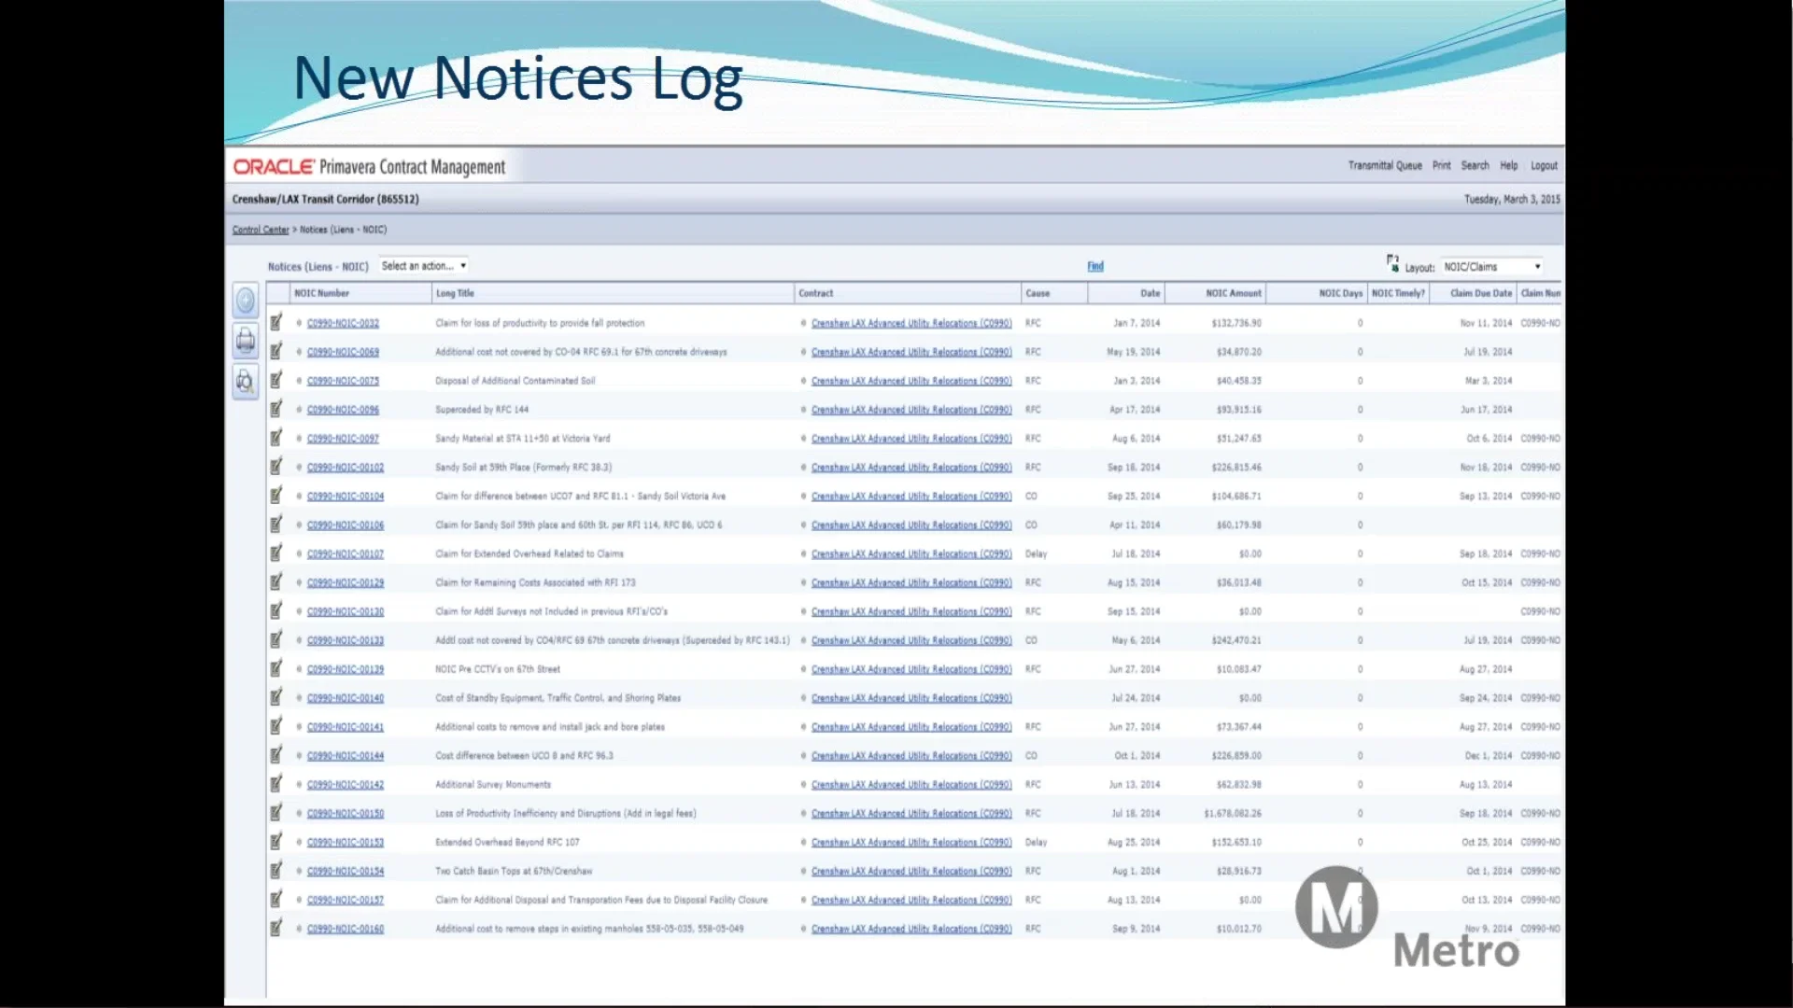
Task: Add a new notice record
Action: click(x=245, y=301)
